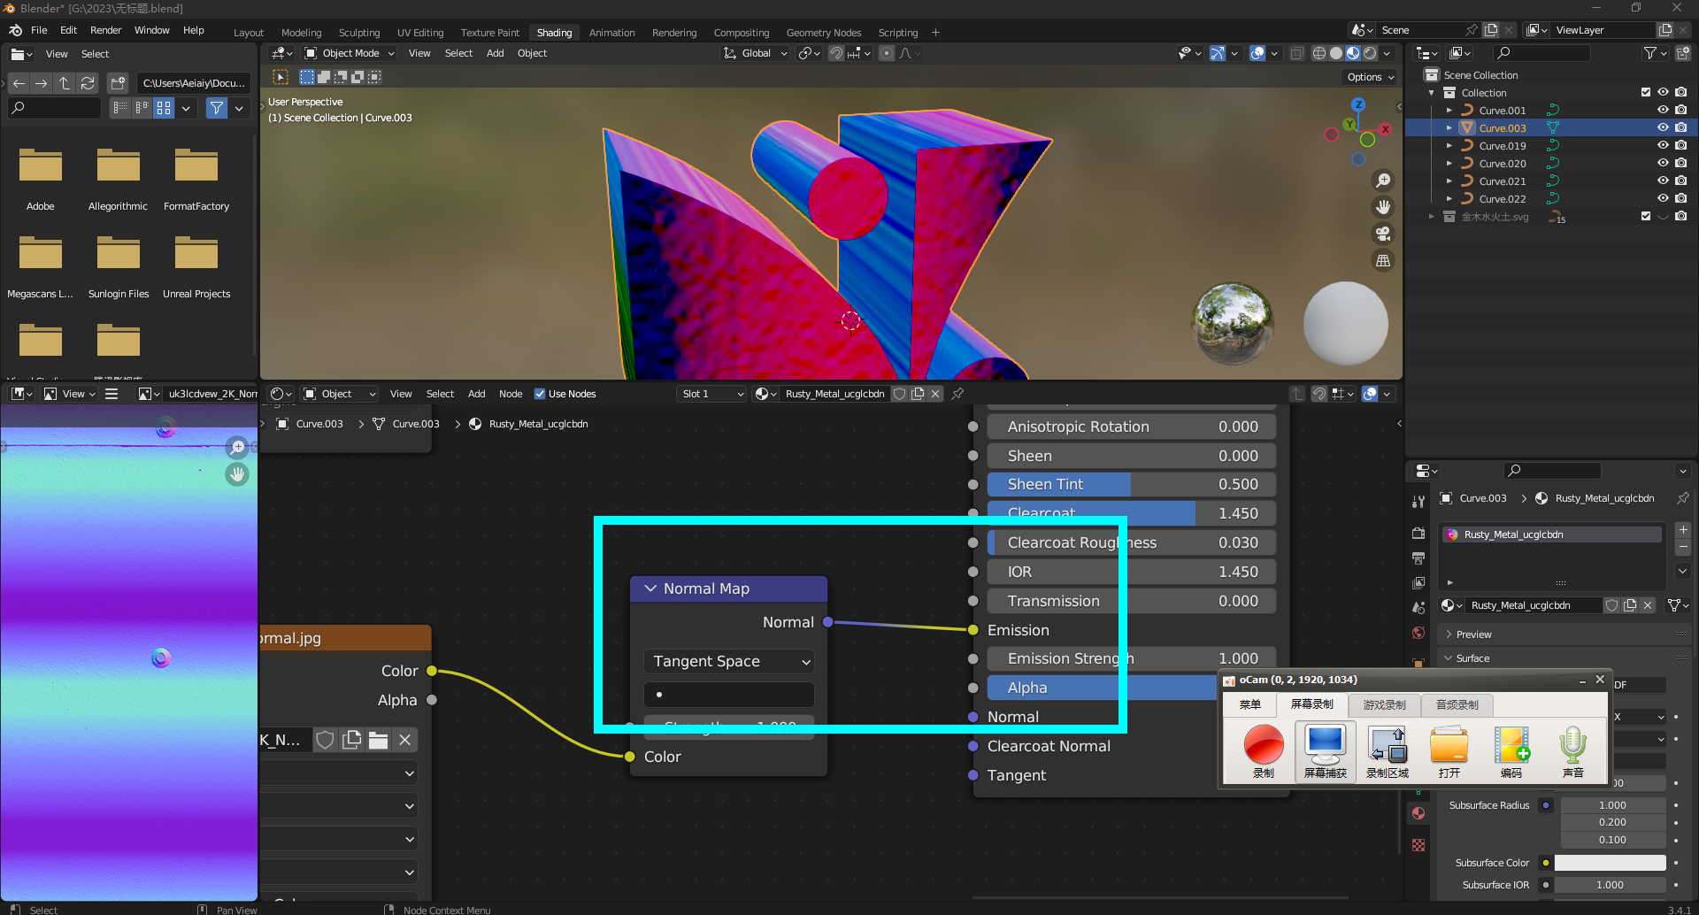1699x915 pixels.
Task: Switch file browser to thumbnail display
Action: 164,108
